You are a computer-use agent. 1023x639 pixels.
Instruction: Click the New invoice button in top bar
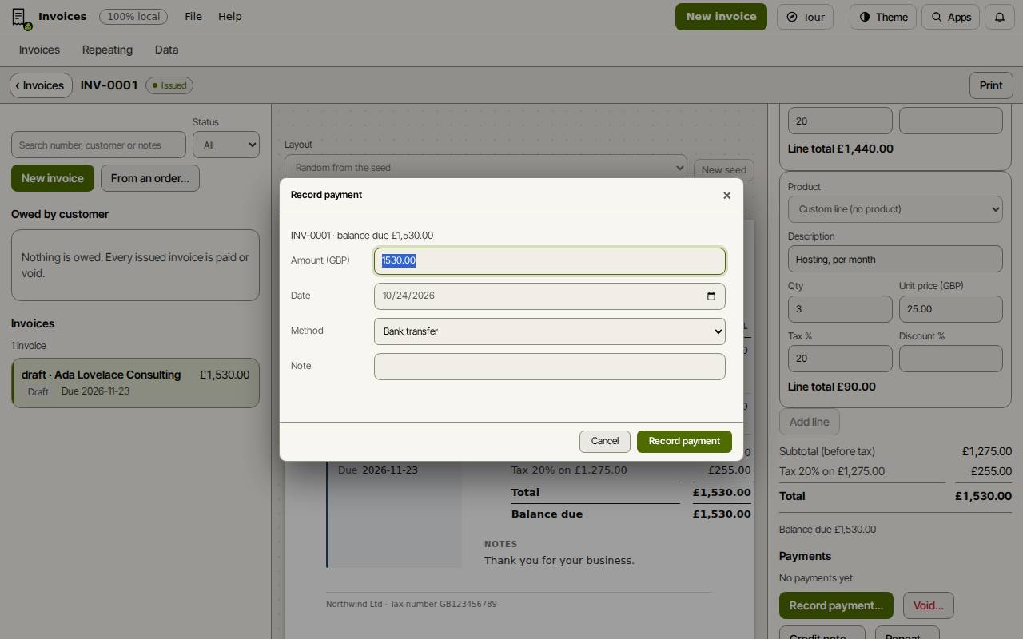(x=721, y=17)
